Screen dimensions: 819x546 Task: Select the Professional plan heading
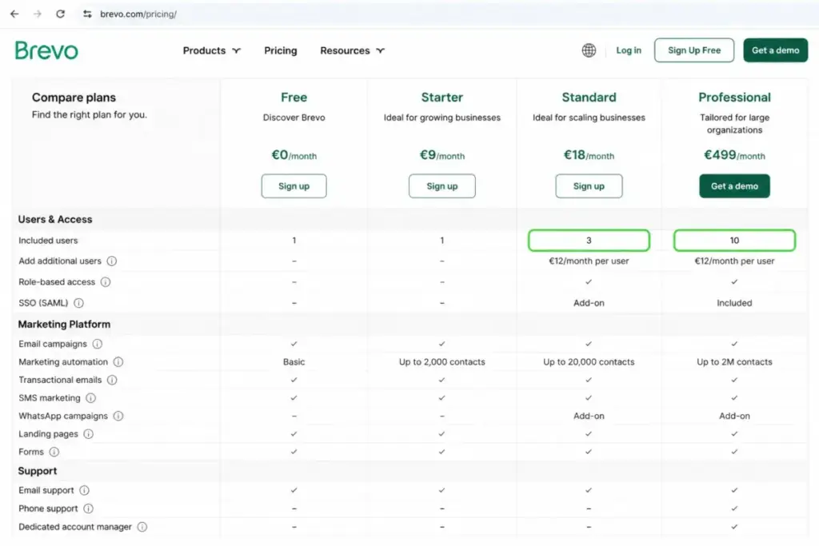click(734, 97)
